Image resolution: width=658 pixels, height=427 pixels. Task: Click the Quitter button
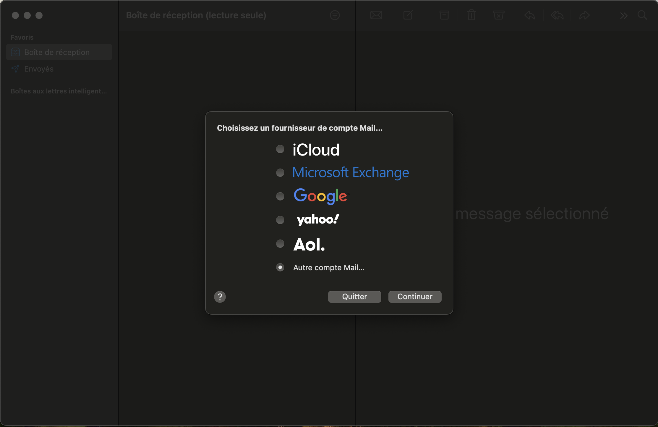click(354, 297)
